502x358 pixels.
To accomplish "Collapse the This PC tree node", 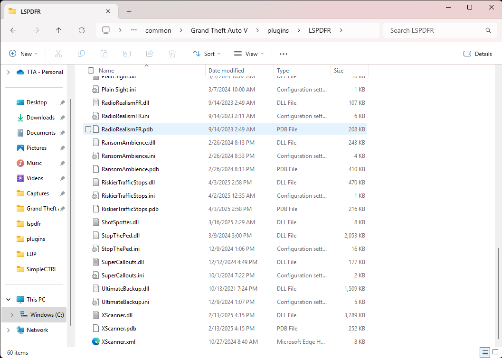I will pos(9,300).
